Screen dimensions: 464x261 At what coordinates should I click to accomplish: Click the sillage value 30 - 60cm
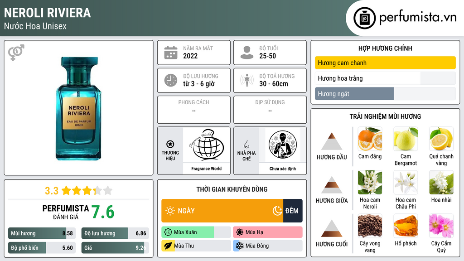pos(274,84)
